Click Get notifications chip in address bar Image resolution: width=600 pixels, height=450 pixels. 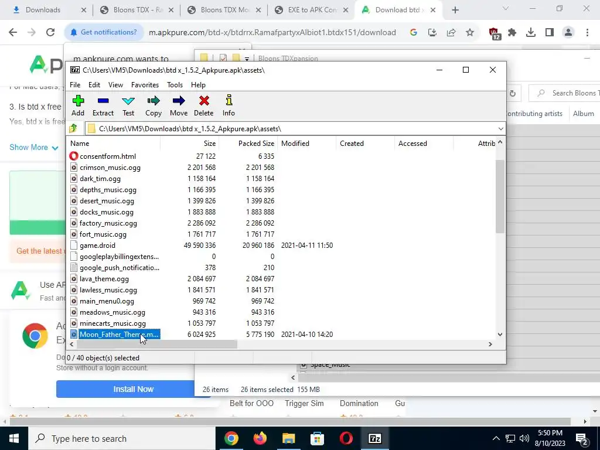click(104, 33)
